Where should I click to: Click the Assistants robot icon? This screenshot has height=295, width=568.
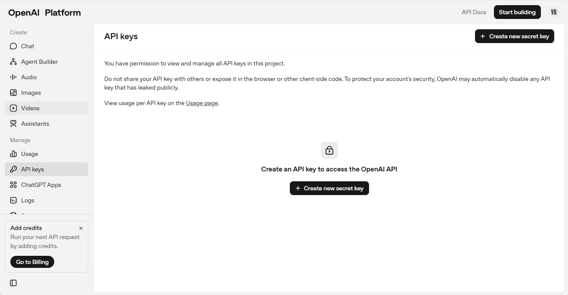13,124
